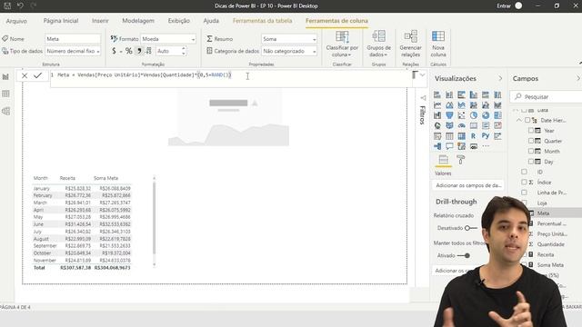The width and height of the screenshot is (582, 327).
Task: Click the undo arrow in title bar
Action: pyautogui.click(x=20, y=5)
